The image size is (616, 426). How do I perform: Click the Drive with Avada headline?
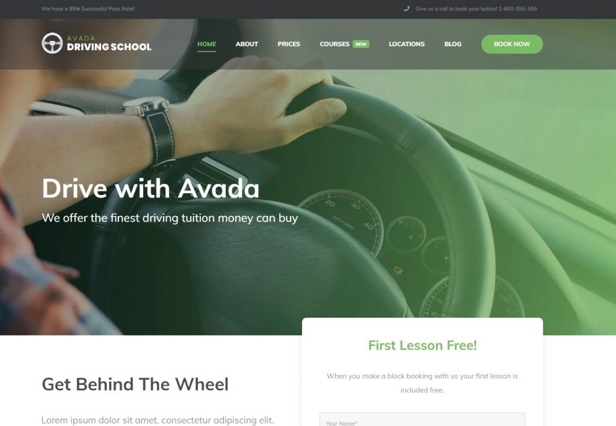(150, 188)
